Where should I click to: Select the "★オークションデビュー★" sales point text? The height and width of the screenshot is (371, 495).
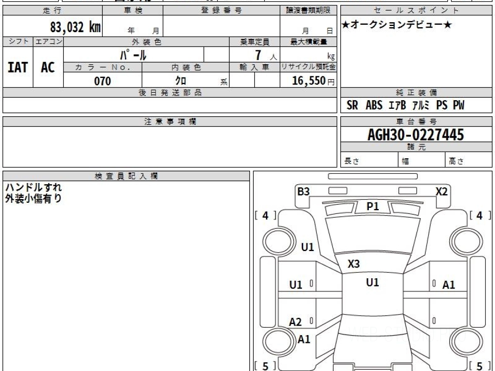pyautogui.click(x=397, y=25)
